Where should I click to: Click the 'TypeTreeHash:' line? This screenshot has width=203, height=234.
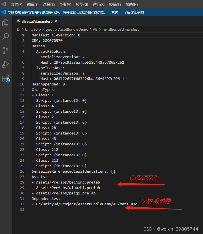coord(50,68)
